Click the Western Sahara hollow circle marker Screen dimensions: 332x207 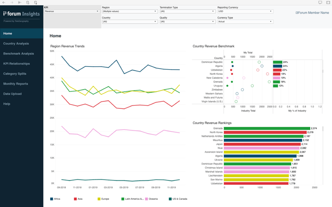[237, 94]
